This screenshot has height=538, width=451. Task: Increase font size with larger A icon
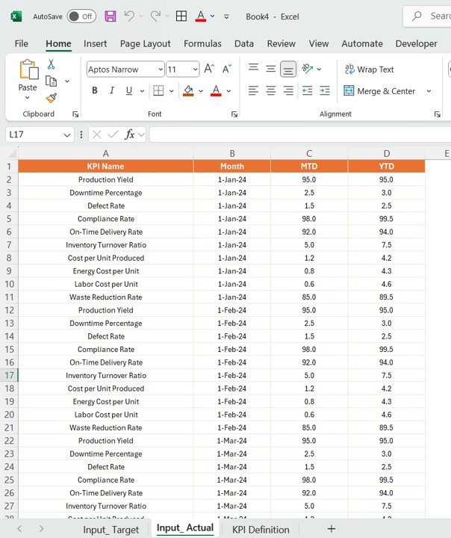pos(209,69)
